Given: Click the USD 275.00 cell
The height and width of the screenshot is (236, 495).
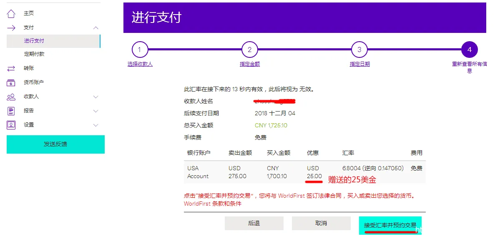Looking at the screenshot, I should click(237, 172).
